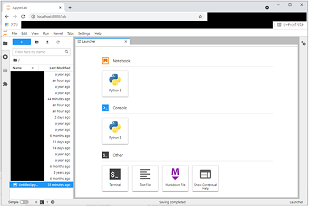309x206 pixels.
Task: Go to root folder breadcrumb
Action: click(x=15, y=60)
